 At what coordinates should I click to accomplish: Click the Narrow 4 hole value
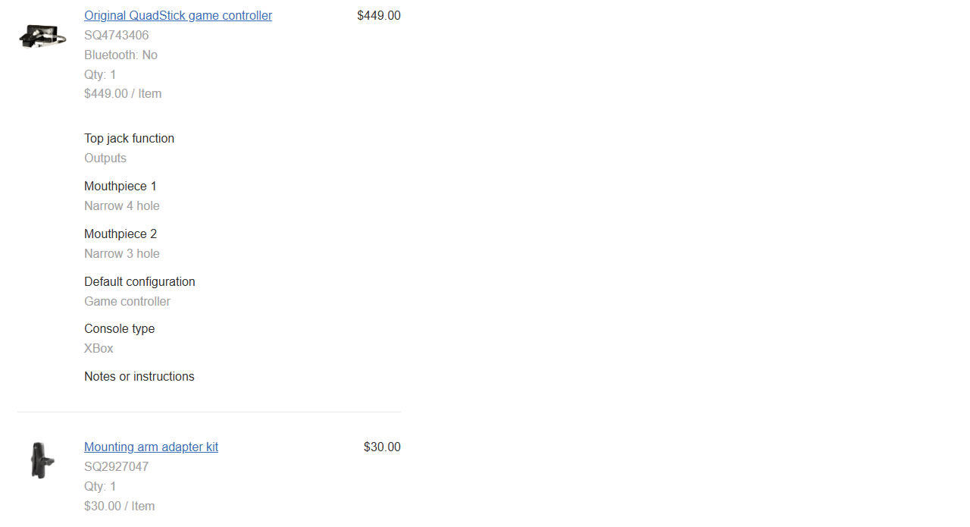click(122, 205)
